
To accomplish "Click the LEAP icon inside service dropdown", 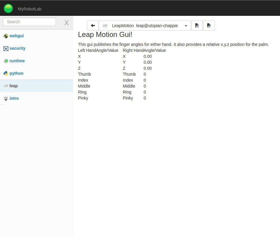I will coord(105,26).
